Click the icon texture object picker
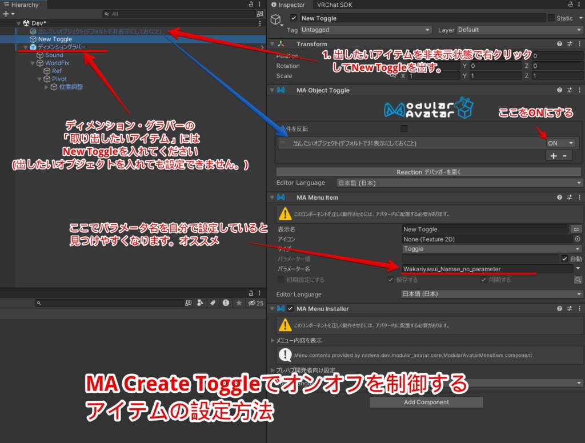Image resolution: width=585 pixels, height=443 pixels. pos(578,239)
